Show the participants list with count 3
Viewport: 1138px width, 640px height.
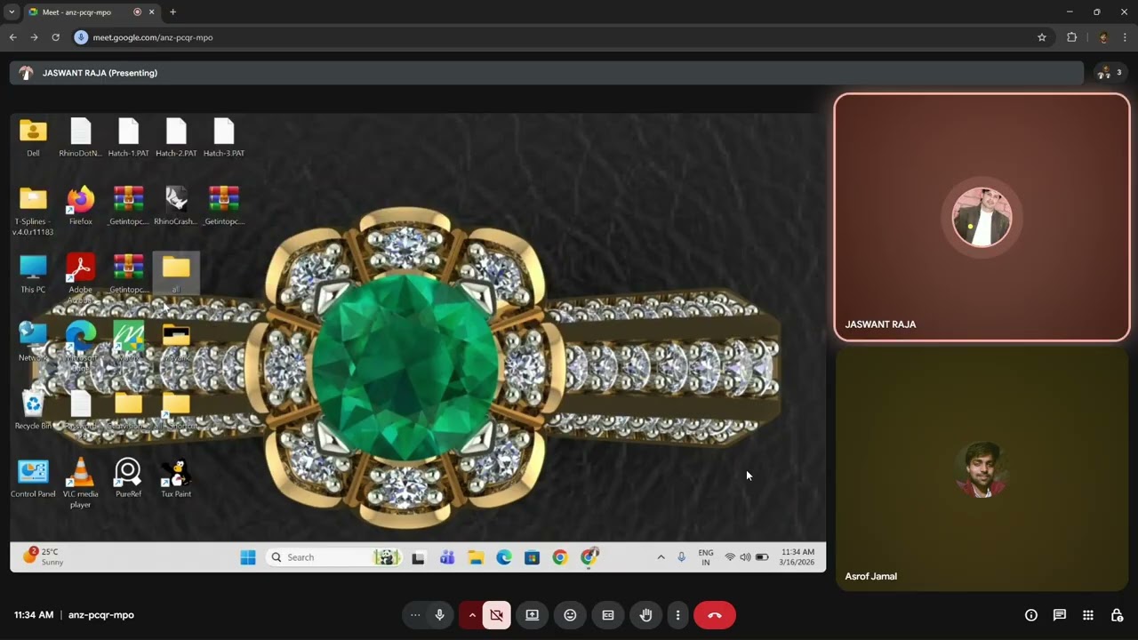[x=1110, y=73]
